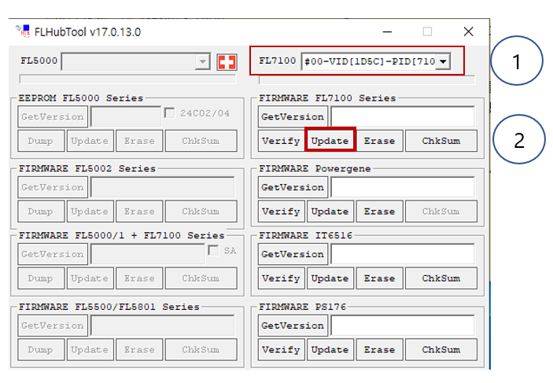Minimize the FLHubTool window
The height and width of the screenshot is (383, 553).
(387, 31)
